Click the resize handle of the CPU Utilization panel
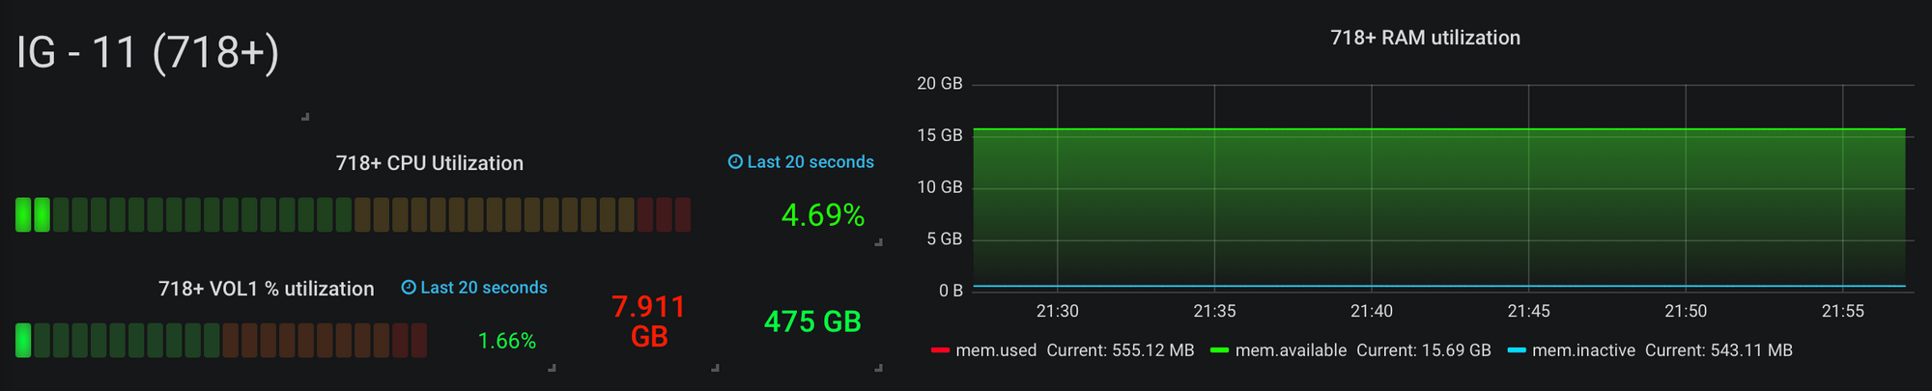 pos(878,242)
